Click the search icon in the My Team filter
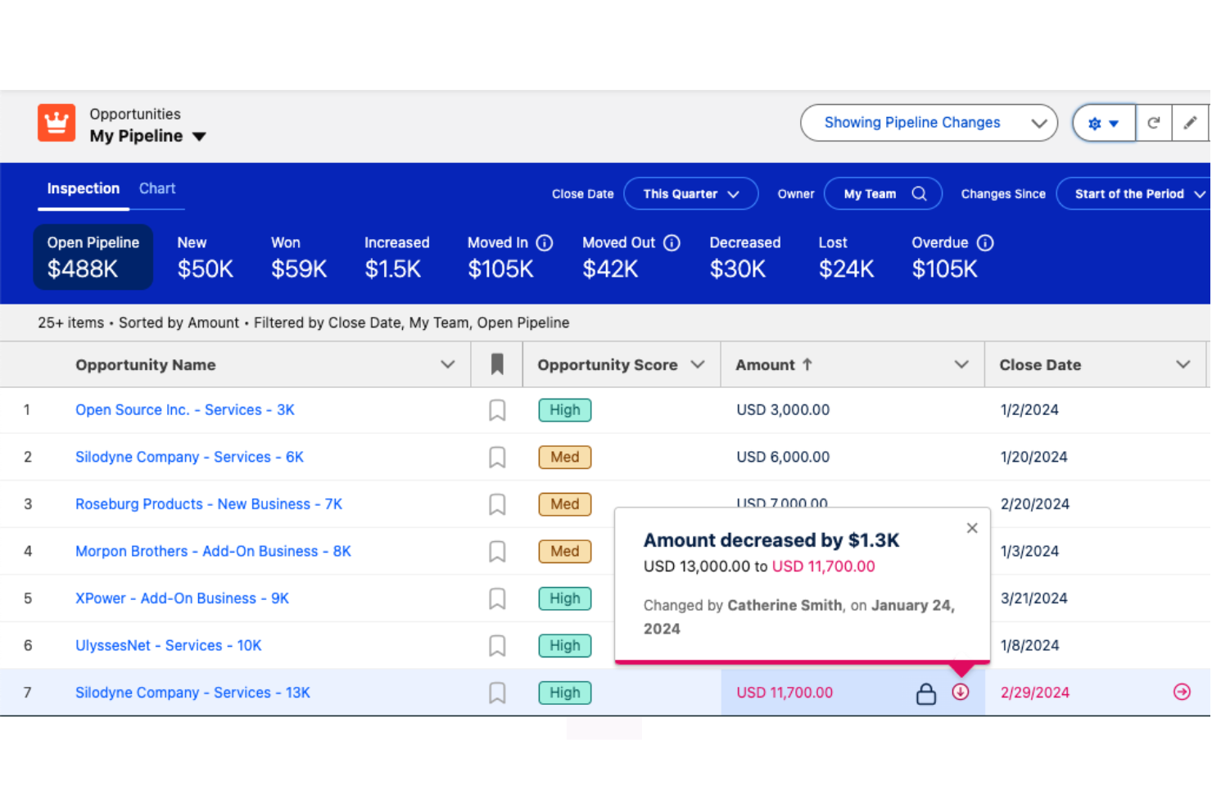The image size is (1212, 808). click(919, 193)
